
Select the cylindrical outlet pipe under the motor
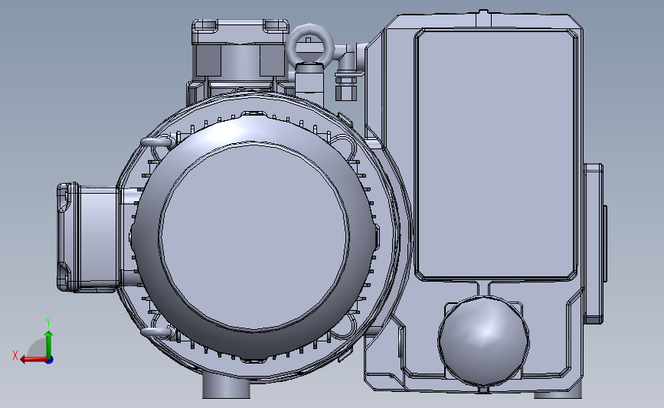click(x=226, y=386)
